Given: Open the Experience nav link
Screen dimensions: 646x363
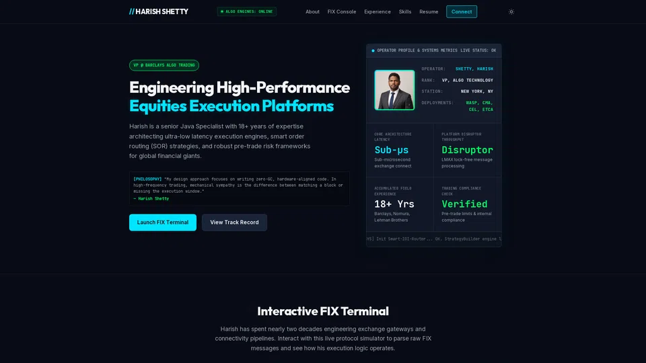Looking at the screenshot, I should coord(378,11).
